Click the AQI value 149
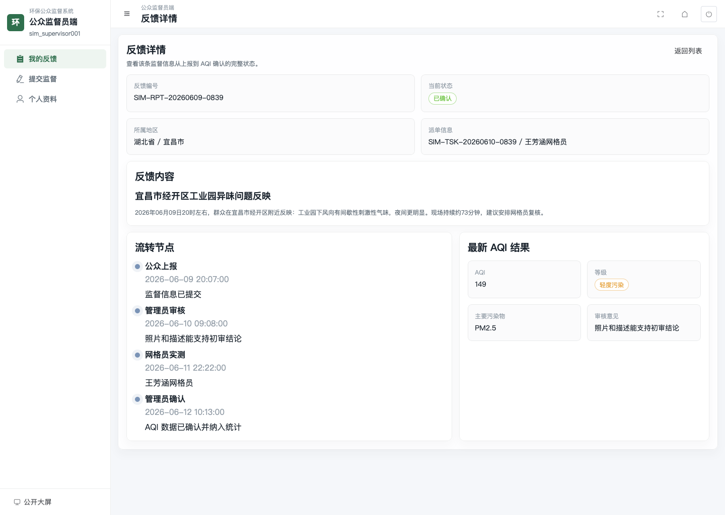Viewport: 725px width, 515px height. (480, 284)
